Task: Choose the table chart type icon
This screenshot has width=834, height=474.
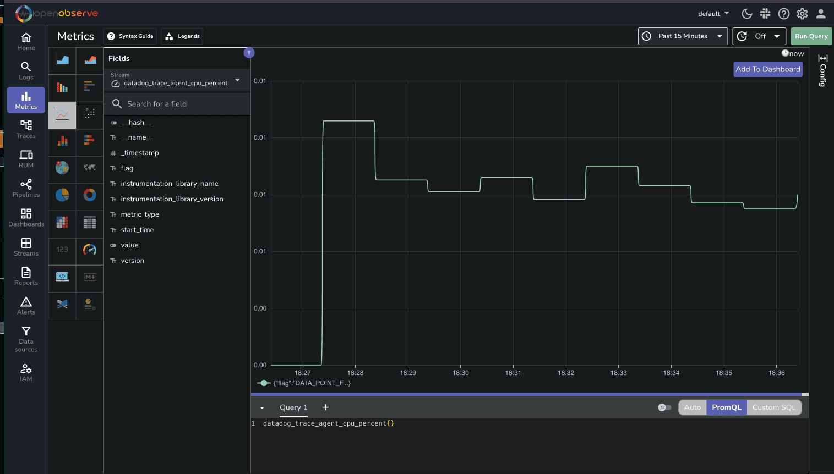Action: pos(90,222)
